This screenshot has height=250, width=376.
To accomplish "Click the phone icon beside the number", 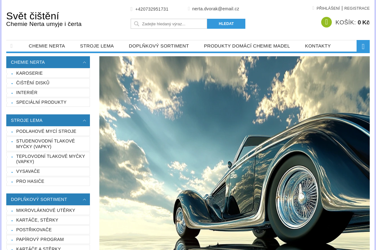I will (x=132, y=9).
